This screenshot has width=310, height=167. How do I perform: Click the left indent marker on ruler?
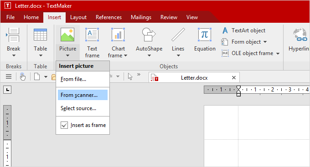click(x=238, y=94)
